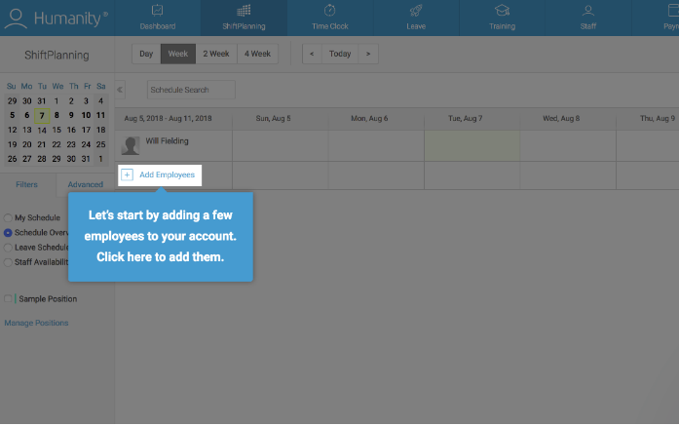Choose the Staff Availability radio option
The width and height of the screenshot is (679, 426).
click(9, 261)
